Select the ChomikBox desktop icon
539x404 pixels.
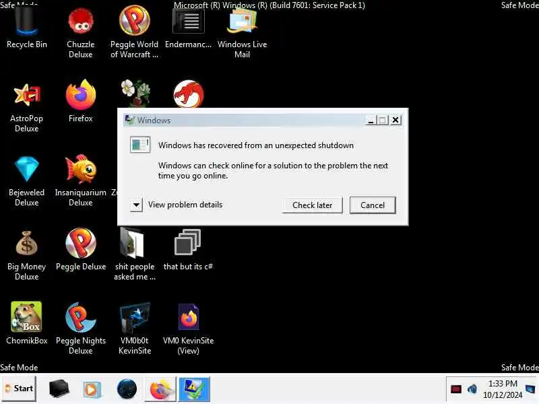27,323
